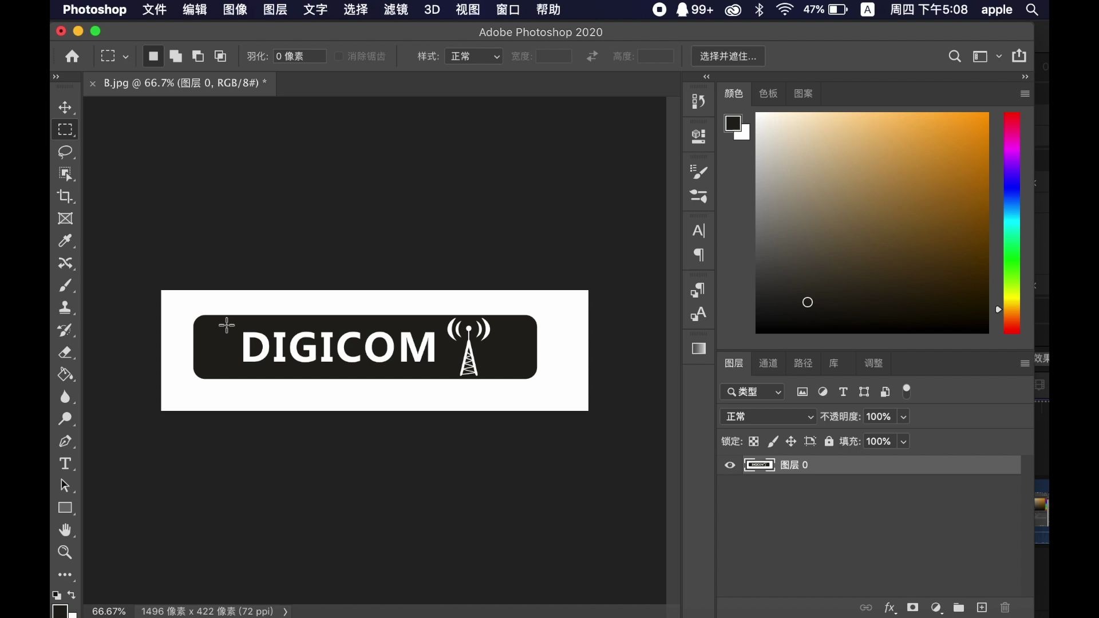Screen dimensions: 1099x618
Task: Delete layer with the trash icon
Action: tap(1005, 608)
